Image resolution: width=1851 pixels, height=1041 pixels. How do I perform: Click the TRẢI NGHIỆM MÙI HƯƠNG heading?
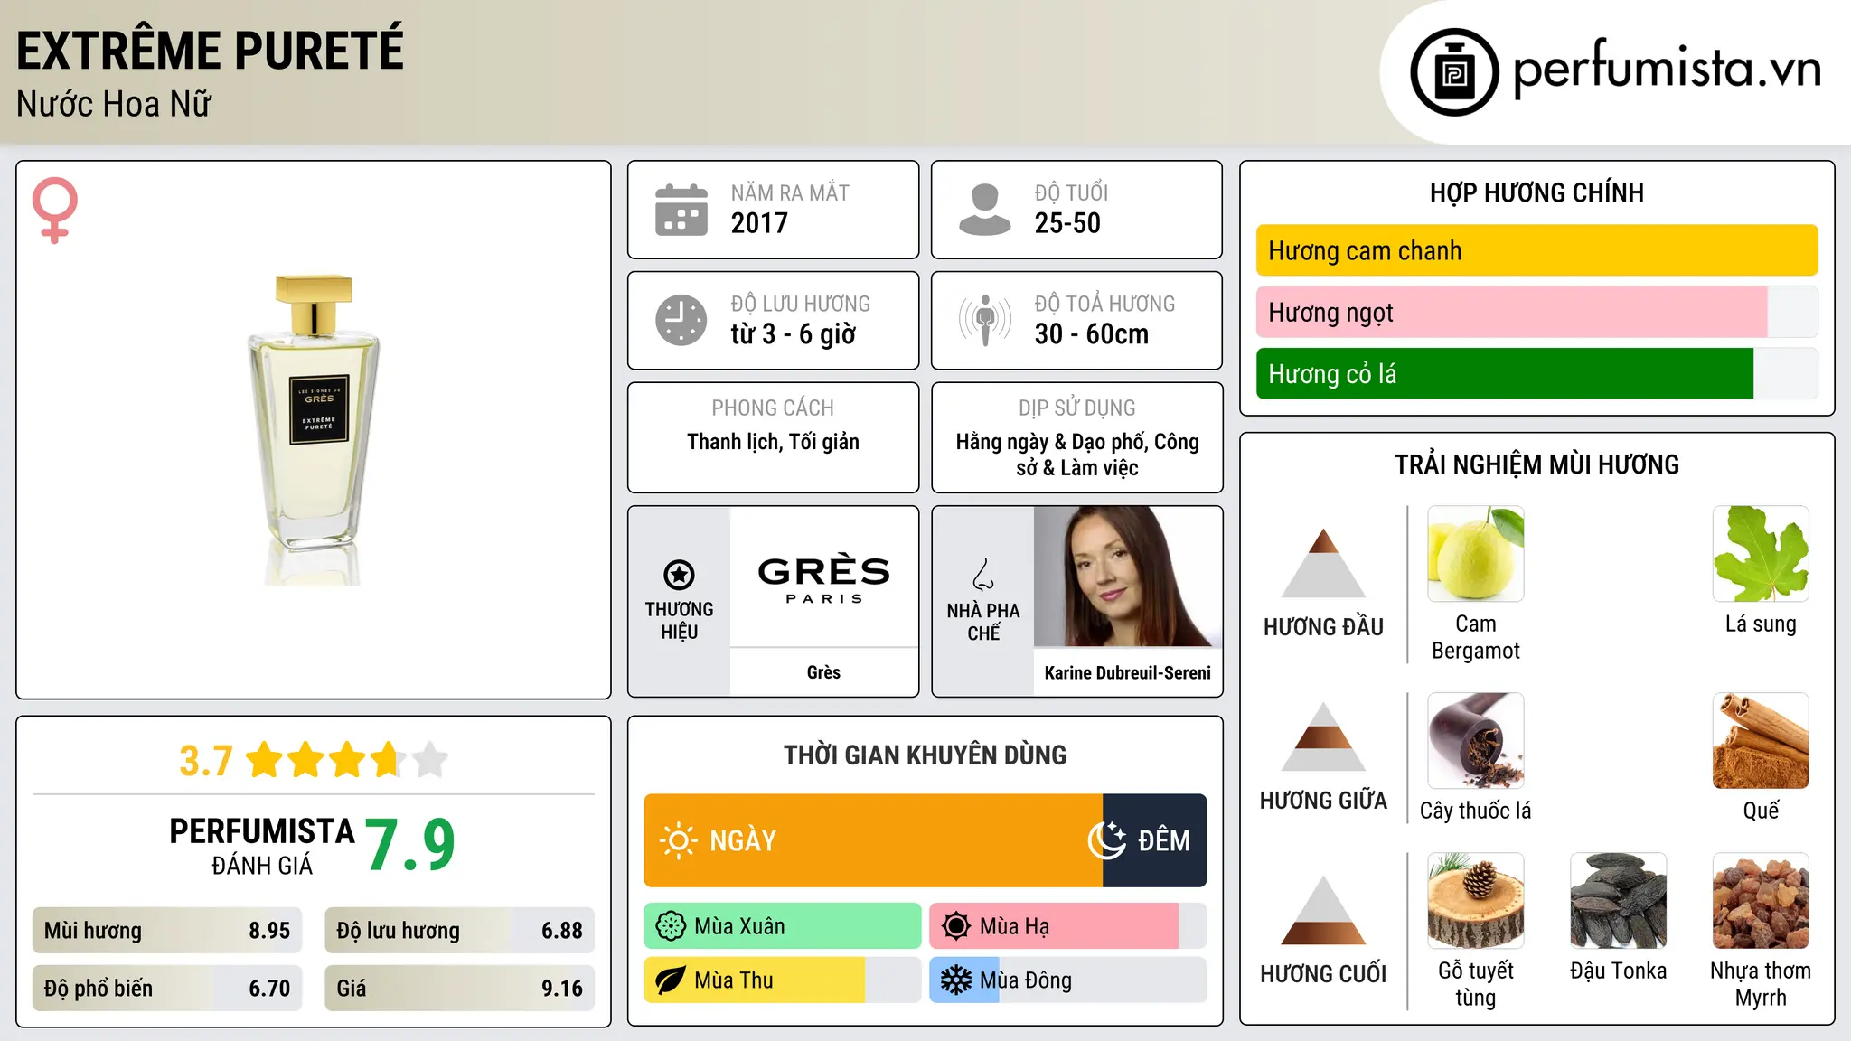click(x=1536, y=464)
